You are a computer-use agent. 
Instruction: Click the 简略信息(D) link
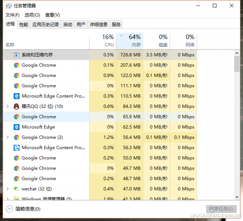point(28,209)
